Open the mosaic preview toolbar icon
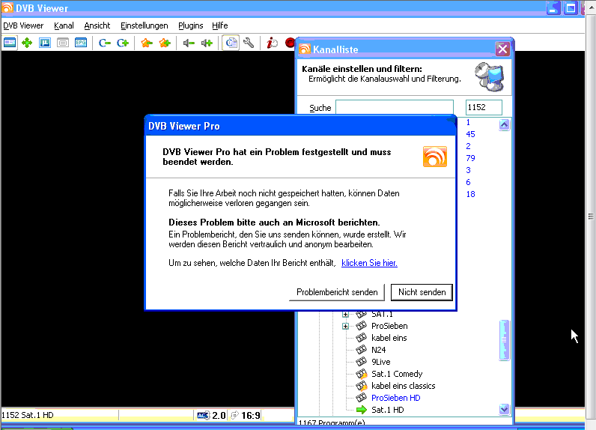The height and width of the screenshot is (430, 596). pos(45,43)
